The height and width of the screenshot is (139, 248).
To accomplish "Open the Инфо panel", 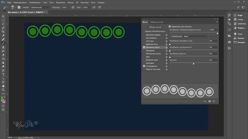I will pyautogui.click(x=240, y=15).
